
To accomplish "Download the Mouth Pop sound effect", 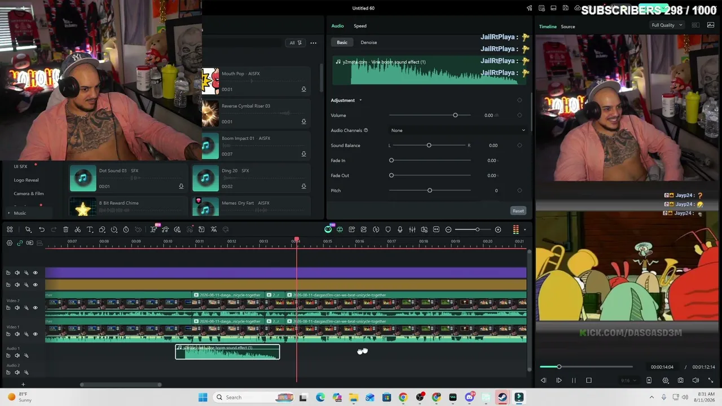I will [x=303, y=89].
